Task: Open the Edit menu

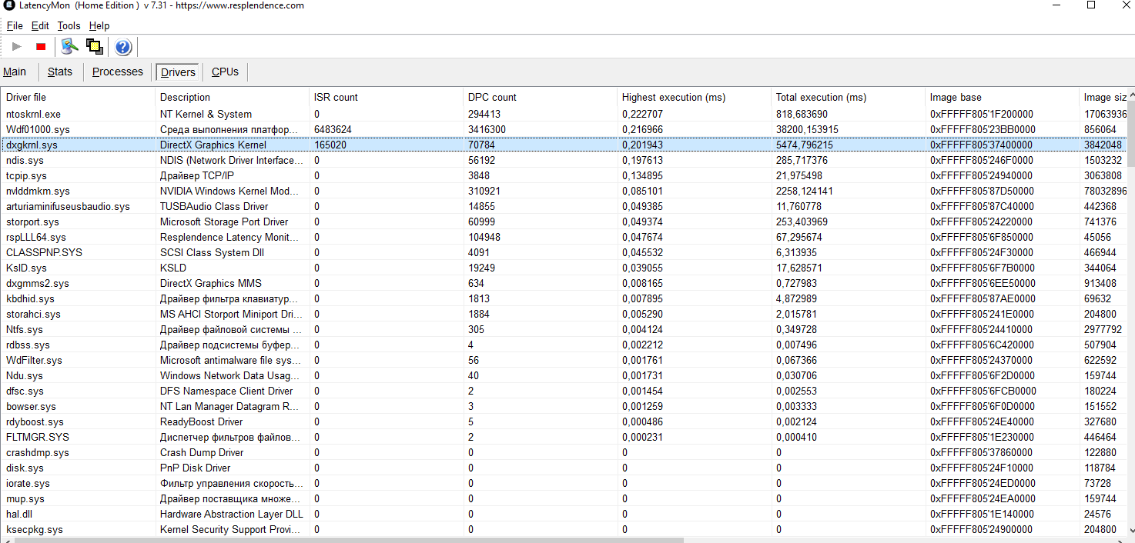Action: pyautogui.click(x=40, y=25)
